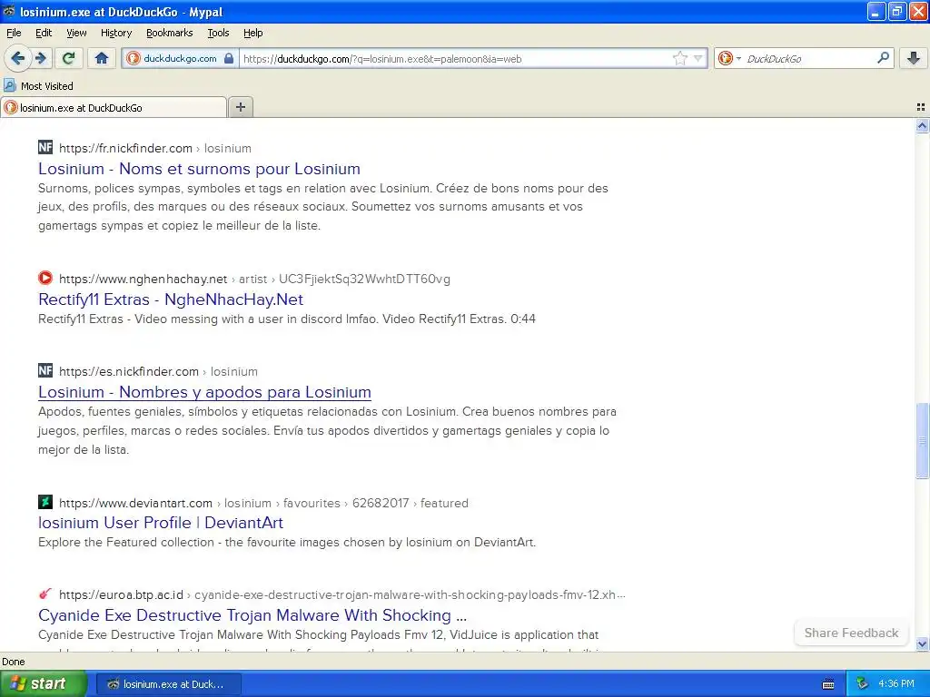Image resolution: width=930 pixels, height=697 pixels.
Task: Click the scrollbar down arrow
Action: pos(922,643)
